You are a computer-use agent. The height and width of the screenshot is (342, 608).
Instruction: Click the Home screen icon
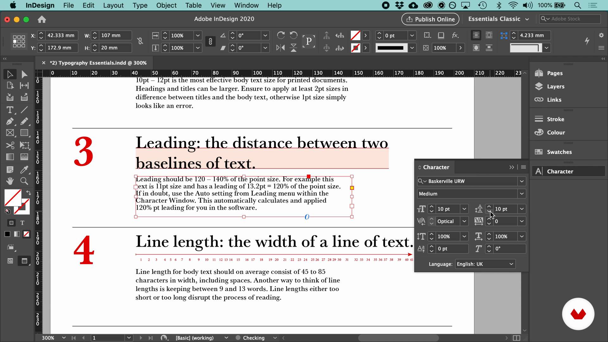pos(42,19)
